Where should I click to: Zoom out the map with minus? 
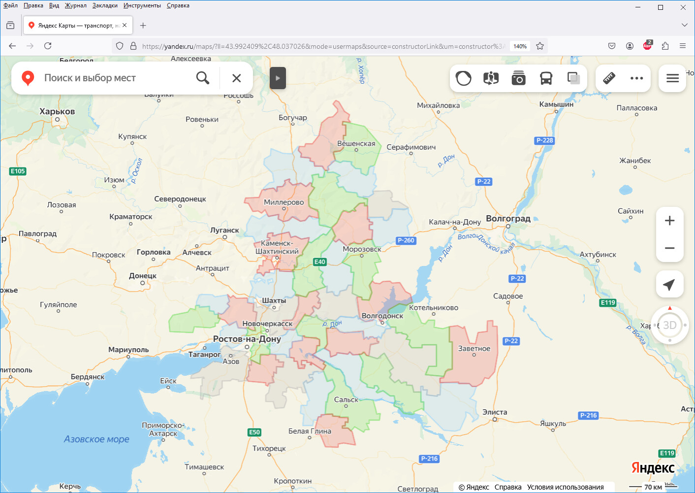click(x=669, y=248)
